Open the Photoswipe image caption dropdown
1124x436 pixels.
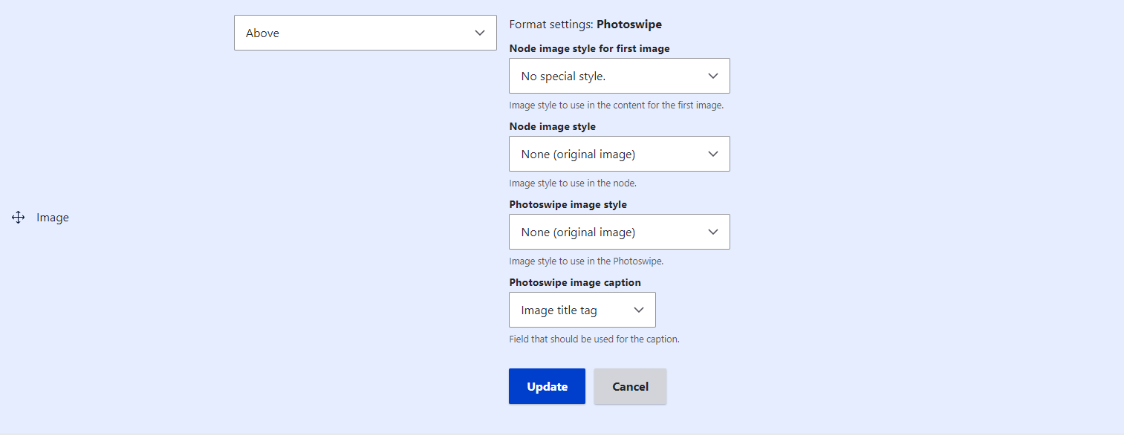click(582, 310)
